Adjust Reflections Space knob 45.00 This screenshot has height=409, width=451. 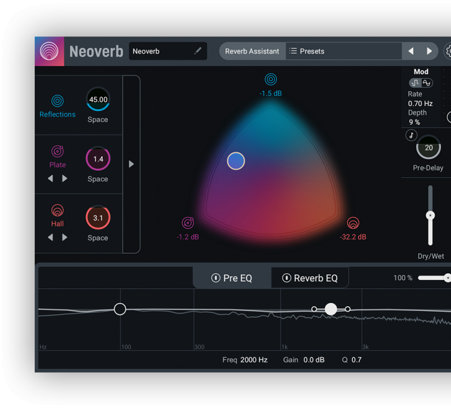[98, 99]
